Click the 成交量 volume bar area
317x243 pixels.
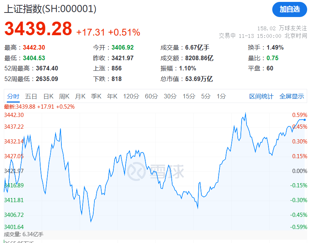click(x=152, y=240)
